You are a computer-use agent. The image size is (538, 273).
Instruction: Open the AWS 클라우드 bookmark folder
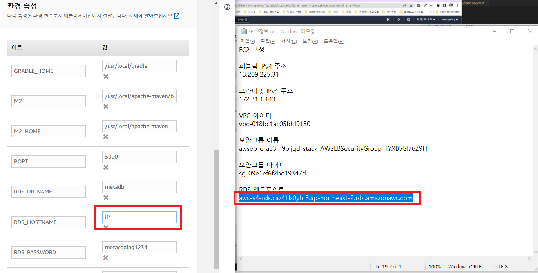coord(268,12)
